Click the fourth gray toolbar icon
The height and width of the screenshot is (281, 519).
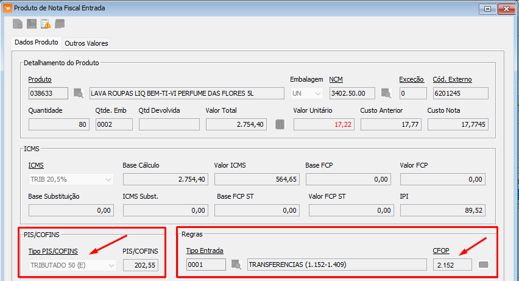[60, 24]
